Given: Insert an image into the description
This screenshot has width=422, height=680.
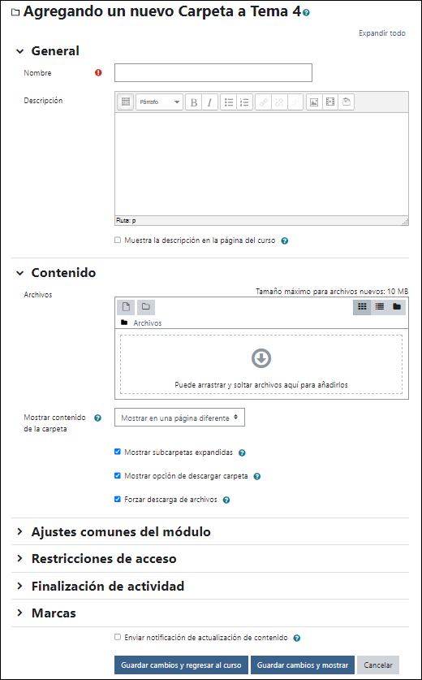Looking at the screenshot, I should coord(315,102).
